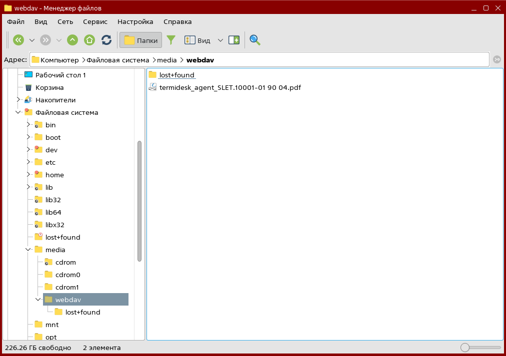The image size is (506, 356).
Task: Collapse the media folder in tree
Action: click(x=28, y=250)
